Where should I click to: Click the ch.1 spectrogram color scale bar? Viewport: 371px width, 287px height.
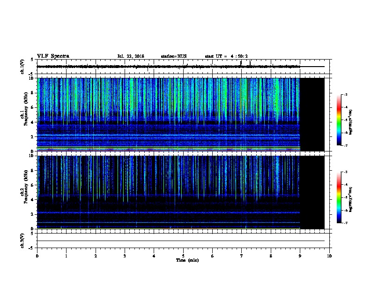[339, 120]
